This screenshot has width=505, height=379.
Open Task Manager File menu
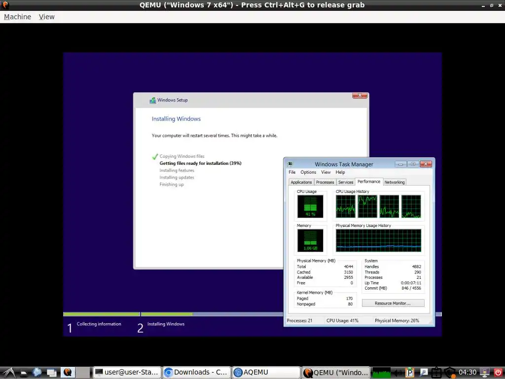click(292, 172)
